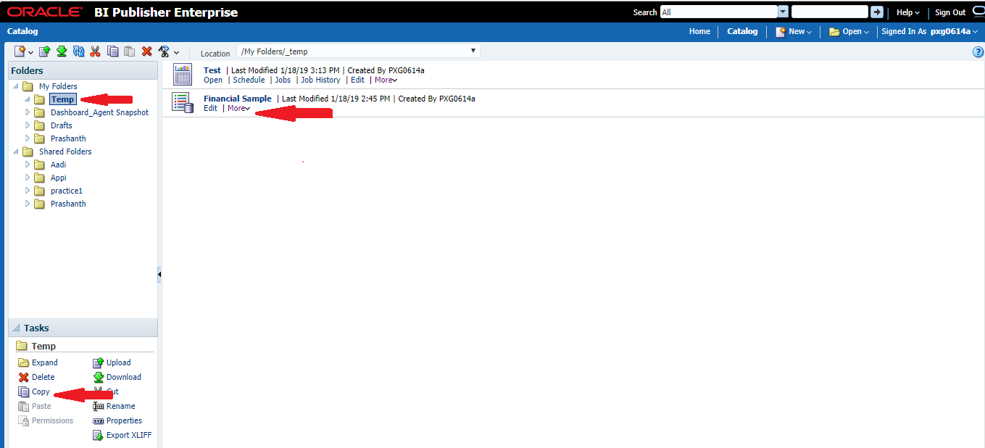
Task: Open More options for the Test report
Action: pos(386,80)
